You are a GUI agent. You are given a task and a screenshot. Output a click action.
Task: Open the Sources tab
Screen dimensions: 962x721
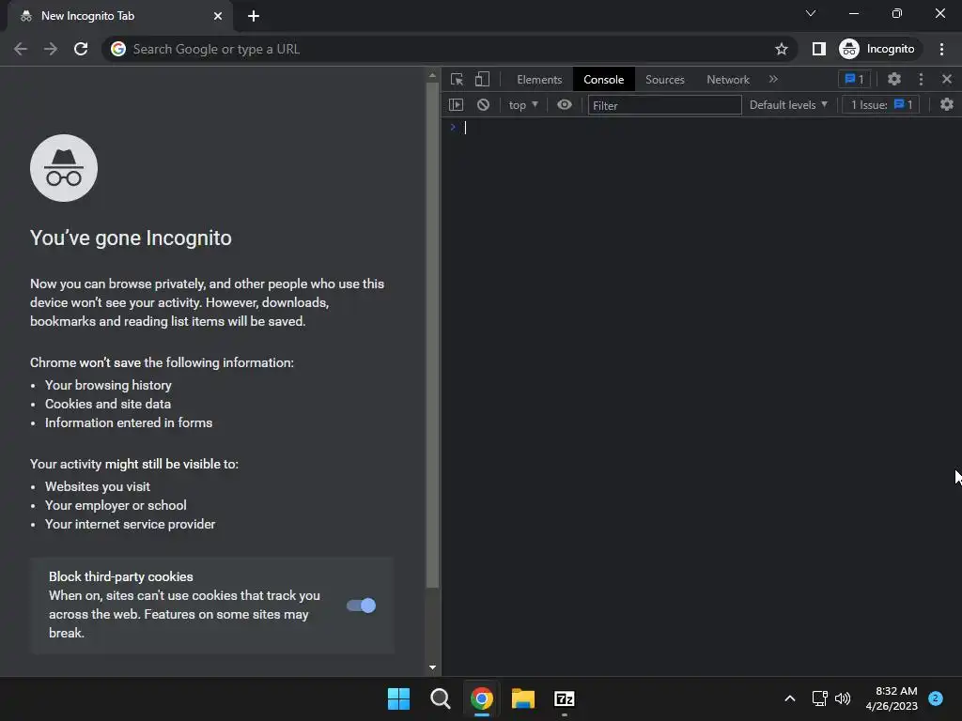coord(664,80)
